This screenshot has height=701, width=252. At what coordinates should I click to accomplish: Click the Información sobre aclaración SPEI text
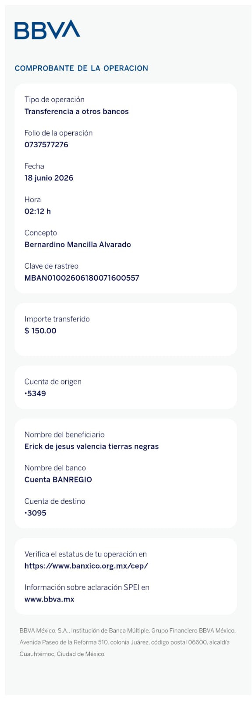[x=87, y=587]
